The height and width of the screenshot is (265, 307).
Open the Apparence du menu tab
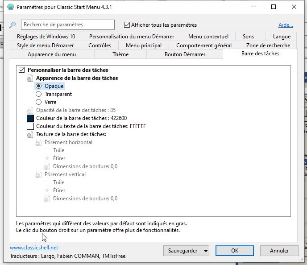click(x=52, y=54)
